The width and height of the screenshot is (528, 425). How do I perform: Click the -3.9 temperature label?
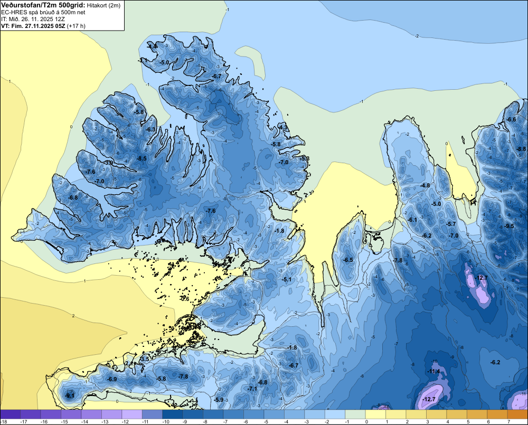tap(108, 163)
